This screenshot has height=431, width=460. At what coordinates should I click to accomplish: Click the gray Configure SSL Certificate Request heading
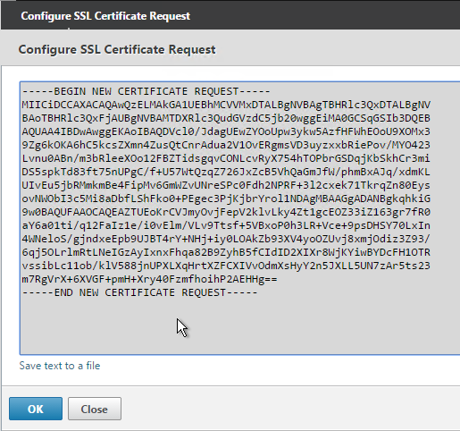117,49
